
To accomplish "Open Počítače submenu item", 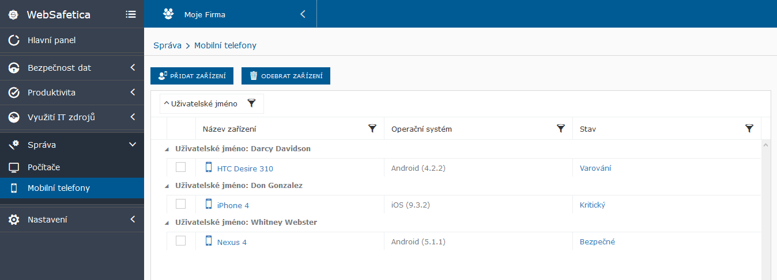I will tap(72, 167).
